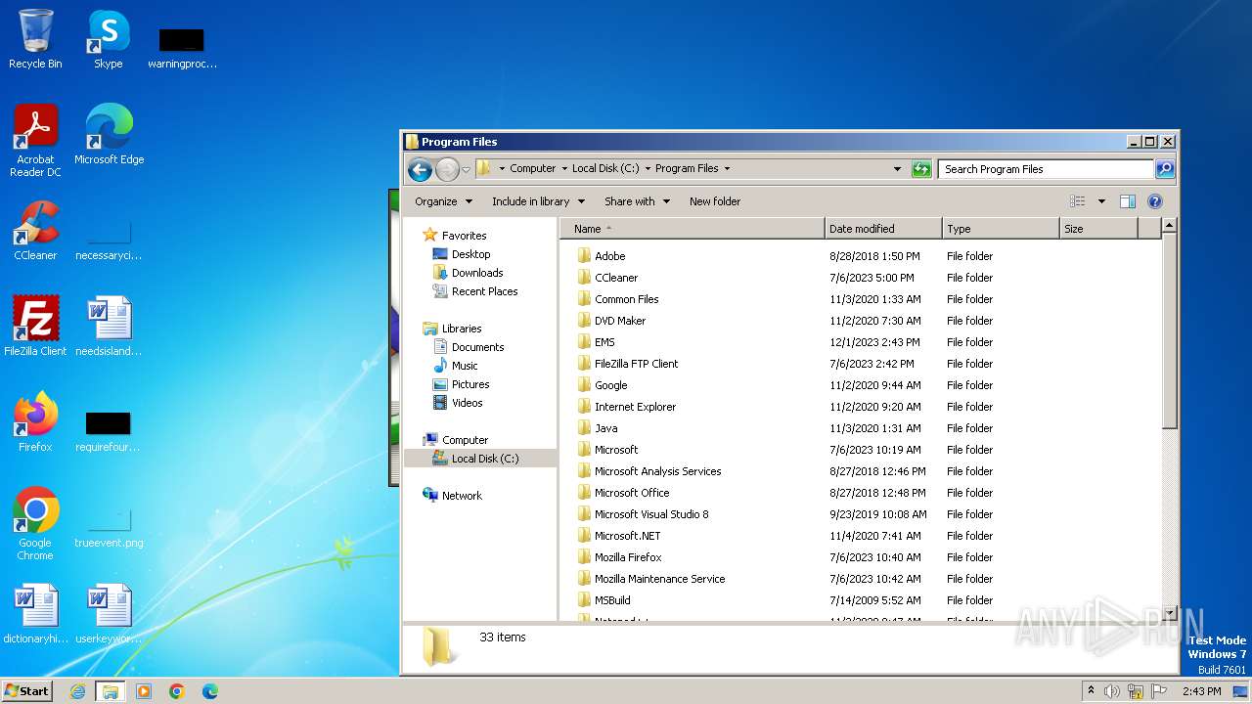Click Local Disk (C:) in breadcrumb
This screenshot has width=1252, height=704.
605,168
